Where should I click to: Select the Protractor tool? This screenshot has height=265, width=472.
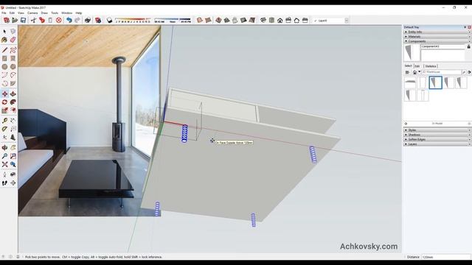(4, 130)
